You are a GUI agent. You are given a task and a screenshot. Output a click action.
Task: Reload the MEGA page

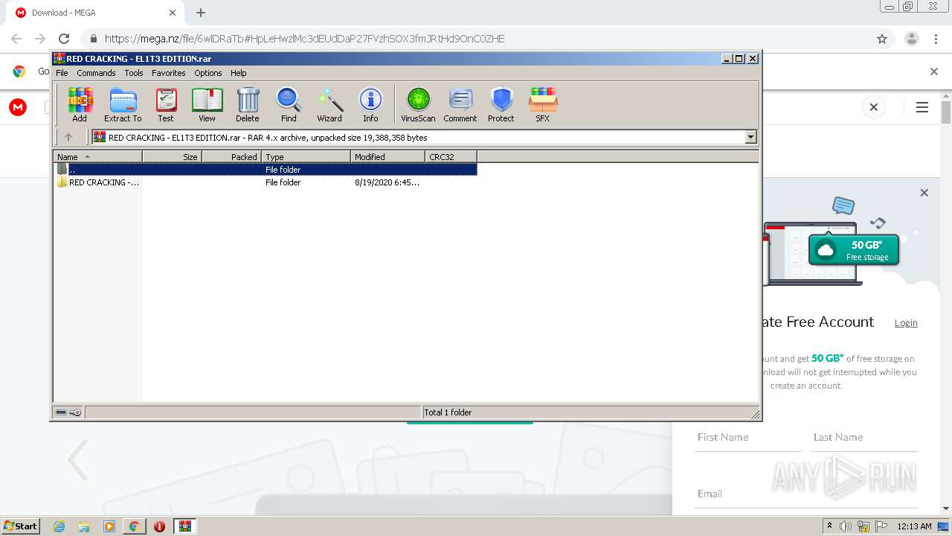point(64,39)
